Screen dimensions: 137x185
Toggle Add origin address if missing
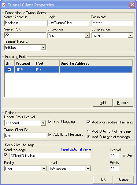[x=88, y=122]
